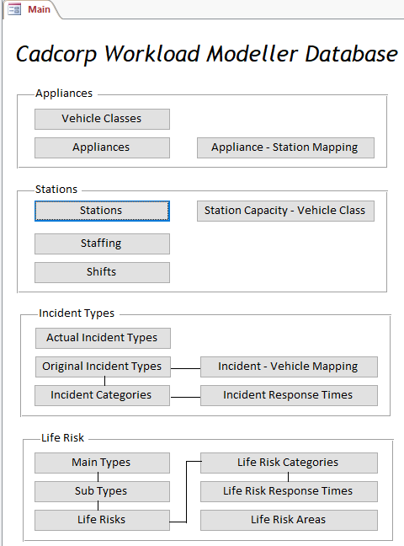This screenshot has width=404, height=546.
Task: Select the Main tab
Action: click(x=31, y=9)
